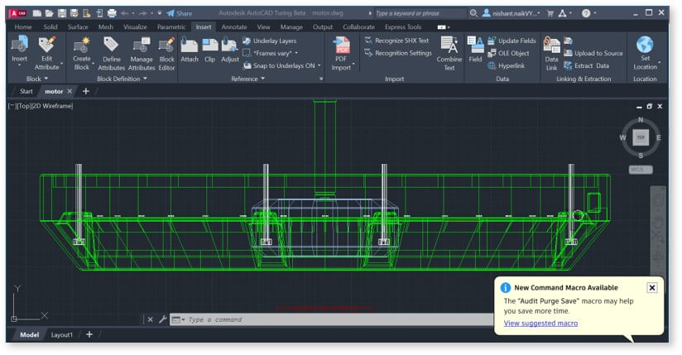Click the Create Block icon
682x355 pixels.
[82, 45]
